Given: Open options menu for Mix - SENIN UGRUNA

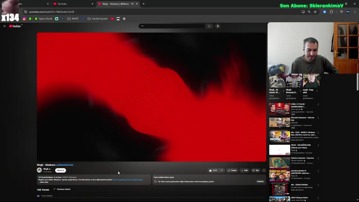Looking at the screenshot, I should 318,185.
